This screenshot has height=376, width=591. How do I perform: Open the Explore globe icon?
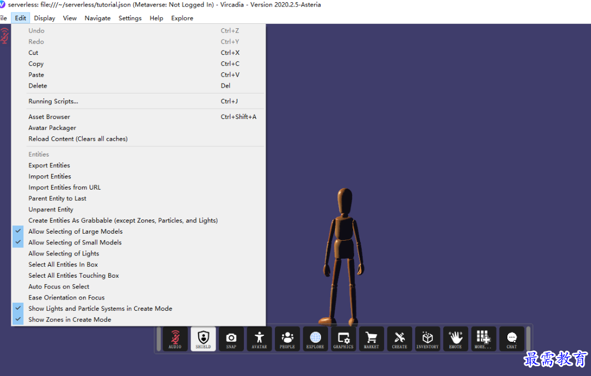315,339
